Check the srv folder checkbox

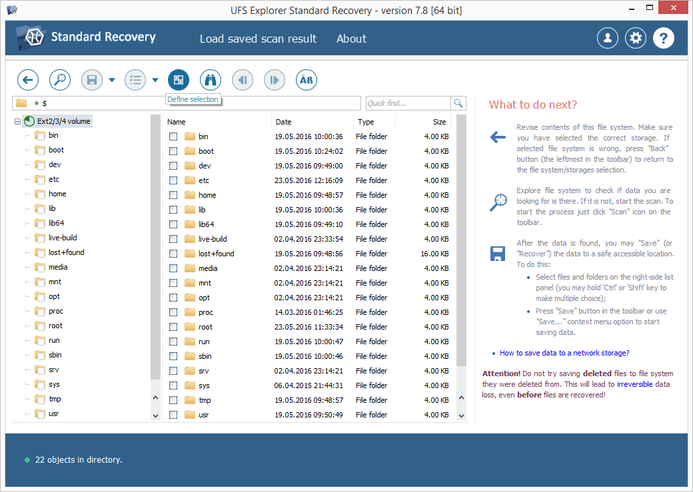click(x=173, y=371)
